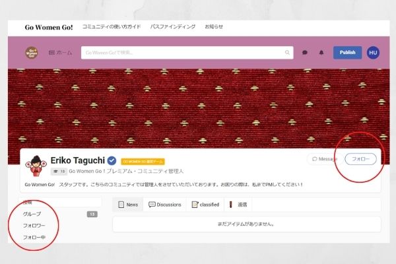This screenshot has width=396, height=264.
Task: Open notifications bell icon
Action: [x=321, y=53]
